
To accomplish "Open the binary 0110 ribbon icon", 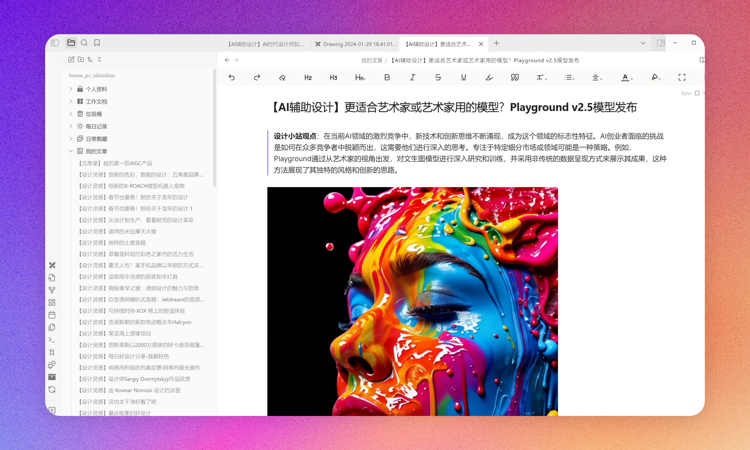I will (x=52, y=352).
